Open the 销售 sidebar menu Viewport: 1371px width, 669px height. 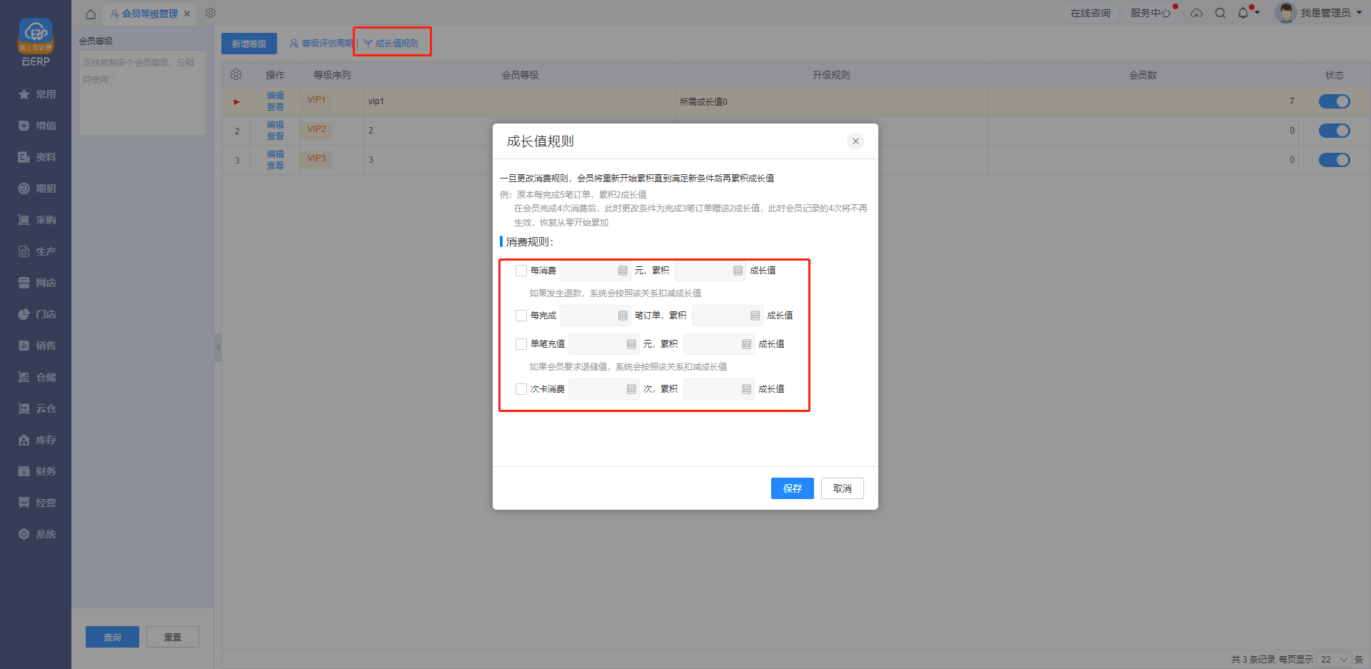coord(36,346)
